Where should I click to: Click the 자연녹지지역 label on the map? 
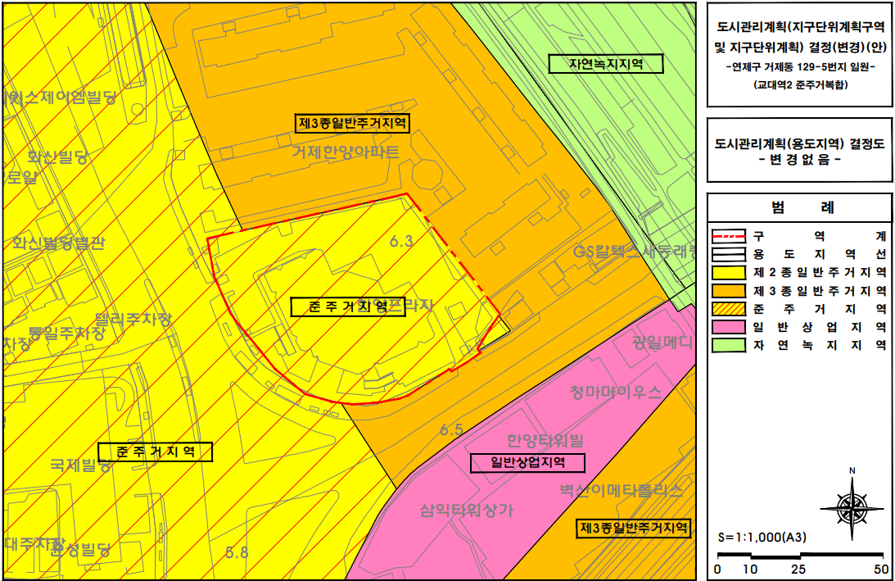pos(606,63)
